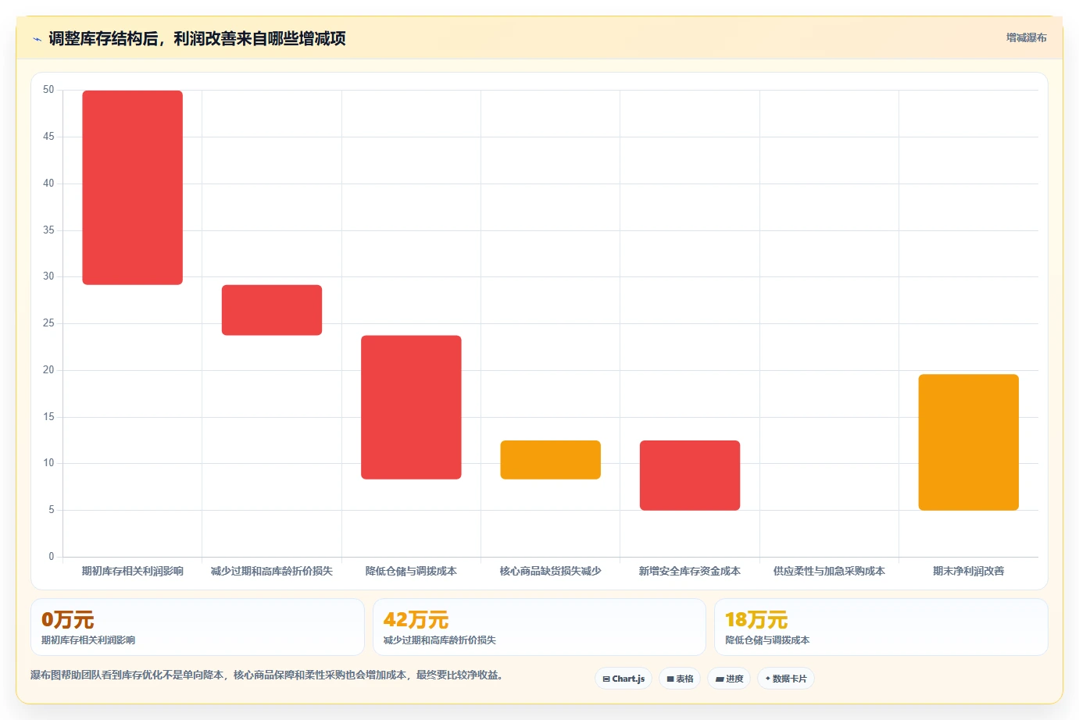The image size is (1079, 720).
Task: Click the 42万元 data card
Action: (x=539, y=627)
